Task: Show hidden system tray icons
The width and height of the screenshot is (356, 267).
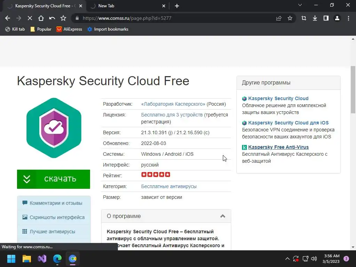Action: 287,259
